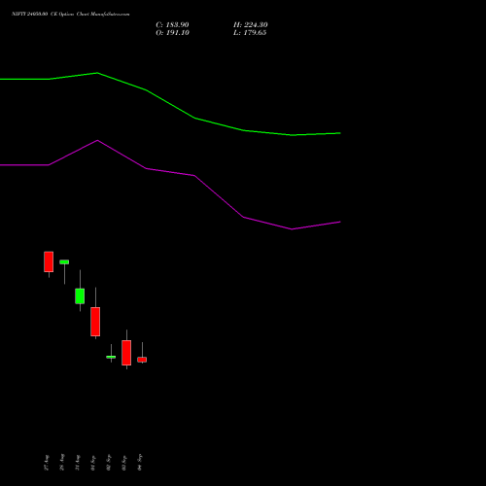
Task: Click the purple lower band line
Action: coord(194,176)
